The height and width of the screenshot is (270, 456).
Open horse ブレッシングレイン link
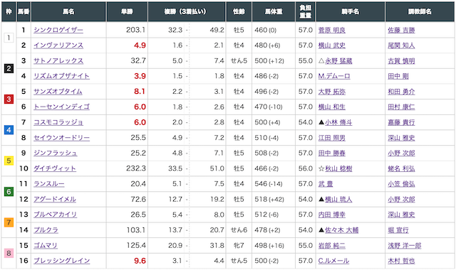coord(62,261)
